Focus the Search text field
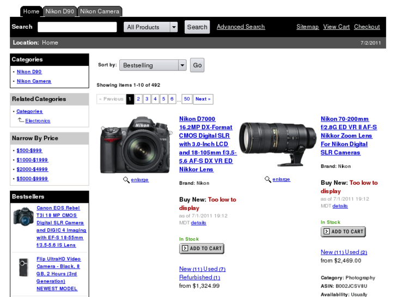 point(77,27)
